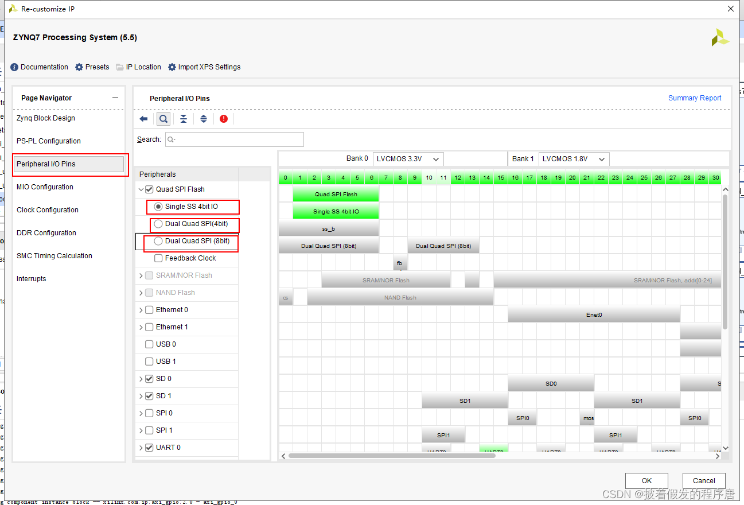
Task: Enable the Ethernet 0 checkbox
Action: pos(149,310)
